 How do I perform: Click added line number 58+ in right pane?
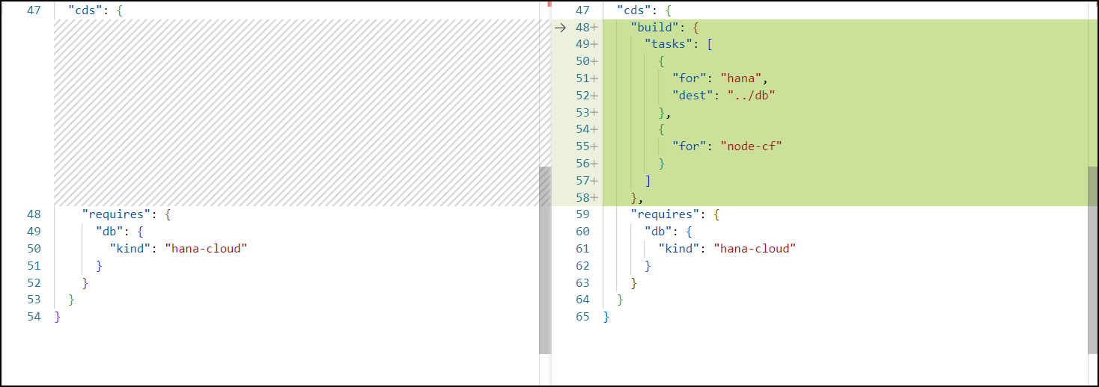(x=586, y=198)
